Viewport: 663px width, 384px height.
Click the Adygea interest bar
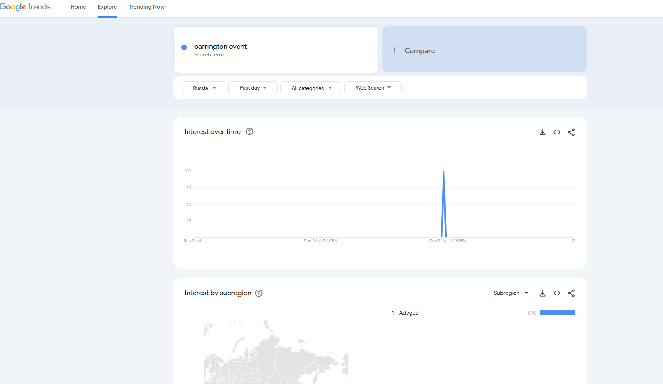tap(557, 313)
